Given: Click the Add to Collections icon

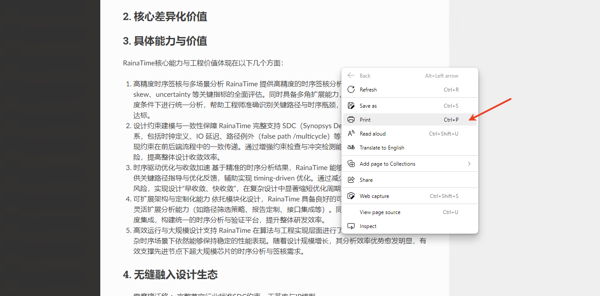Looking at the screenshot, I should (x=351, y=164).
